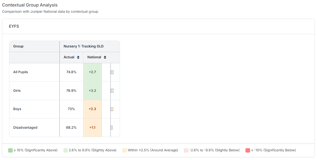Click the Boys actual value 73%
317x160 pixels.
pyautogui.click(x=71, y=109)
